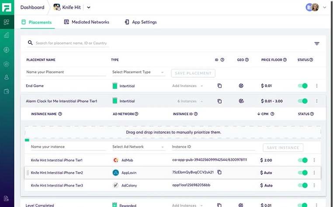This screenshot has height=207, width=333.
Task: Open help icon next to INSTANCE ID
Action: coord(196,114)
